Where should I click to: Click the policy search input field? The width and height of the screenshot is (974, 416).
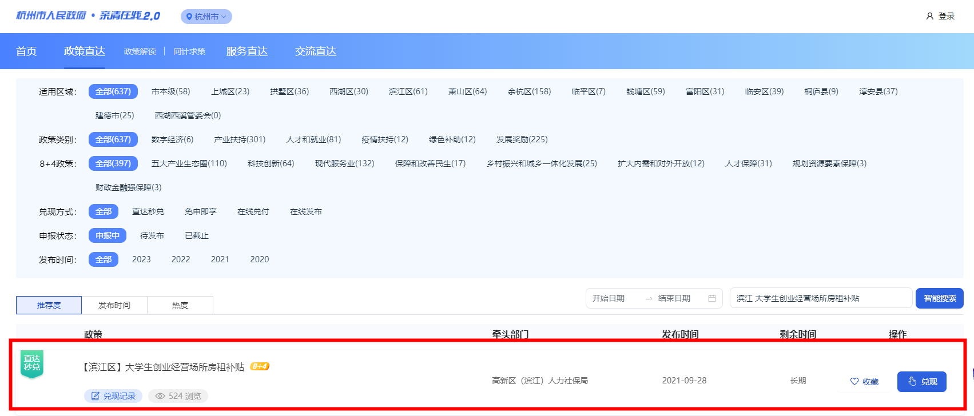(820, 298)
